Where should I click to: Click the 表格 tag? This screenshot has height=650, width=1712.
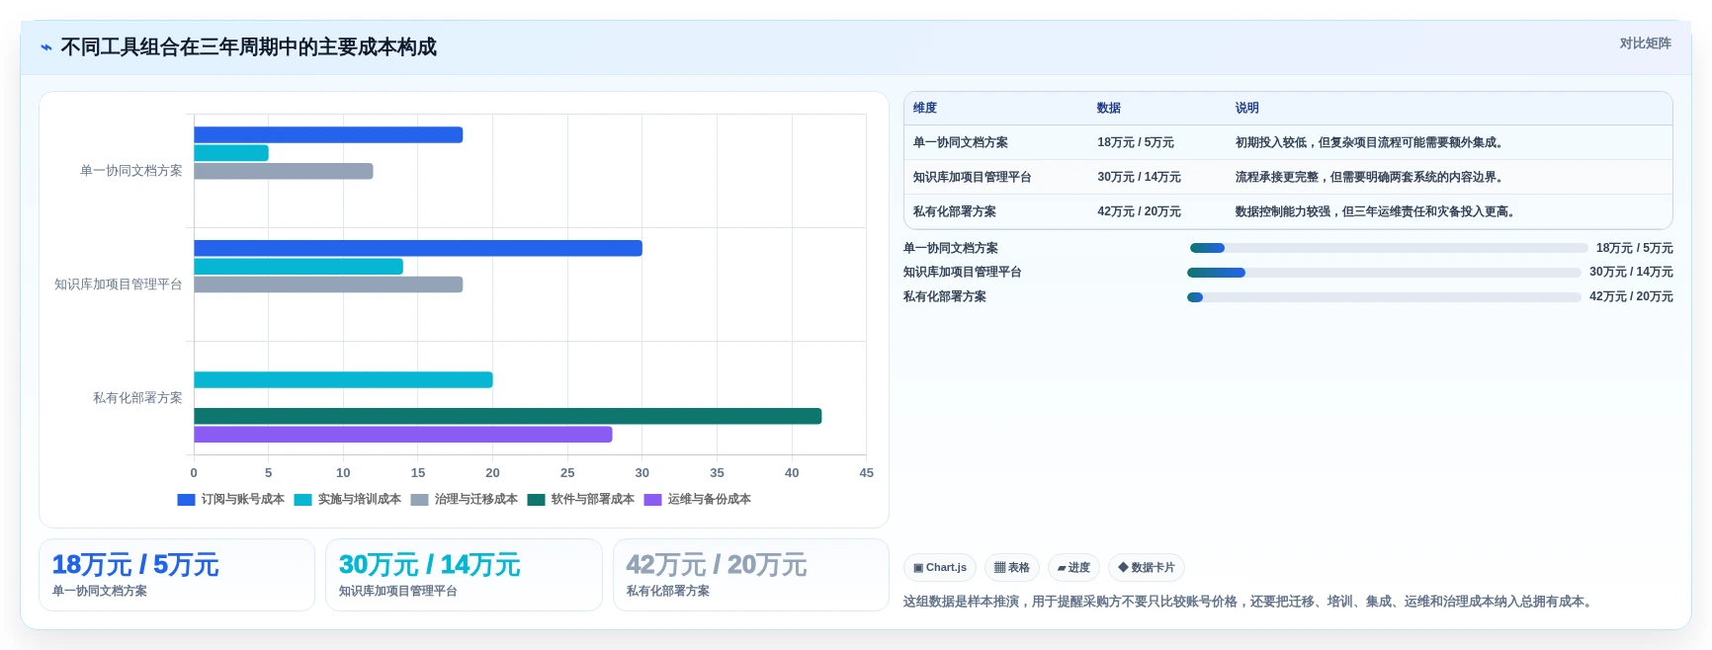pos(1012,568)
